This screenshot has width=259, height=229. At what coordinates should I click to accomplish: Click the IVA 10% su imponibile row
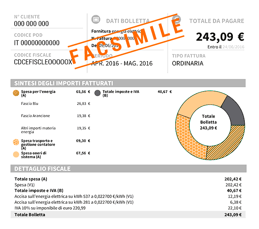(128, 208)
